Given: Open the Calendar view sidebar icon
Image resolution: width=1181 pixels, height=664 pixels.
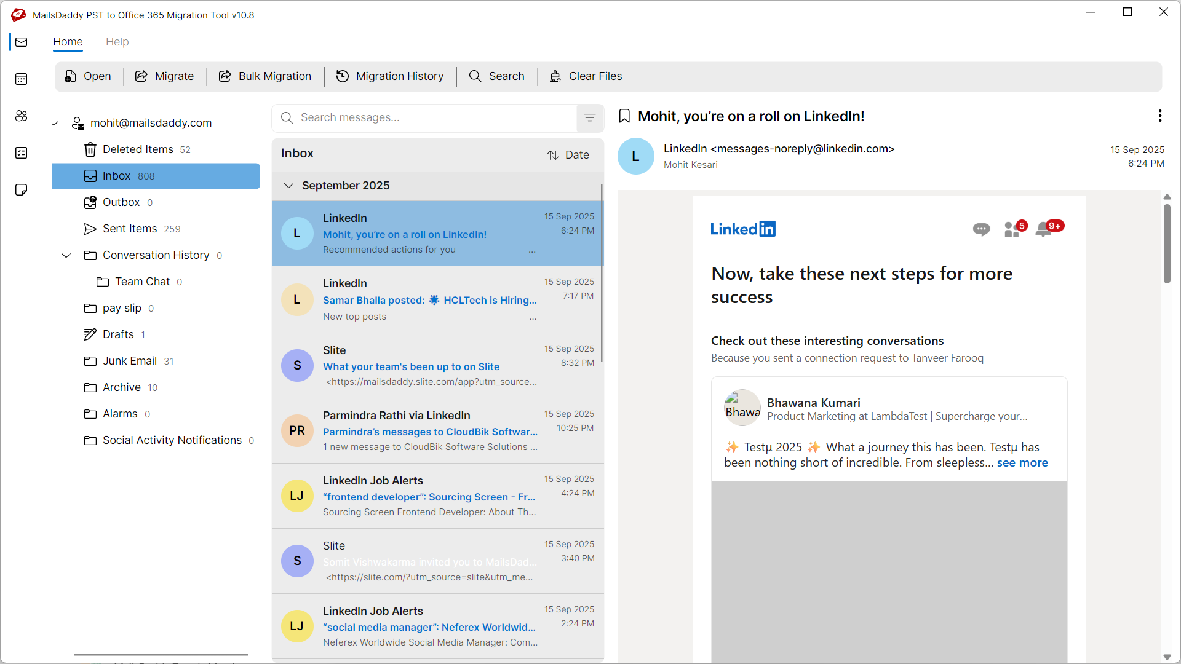Looking at the screenshot, I should point(22,79).
